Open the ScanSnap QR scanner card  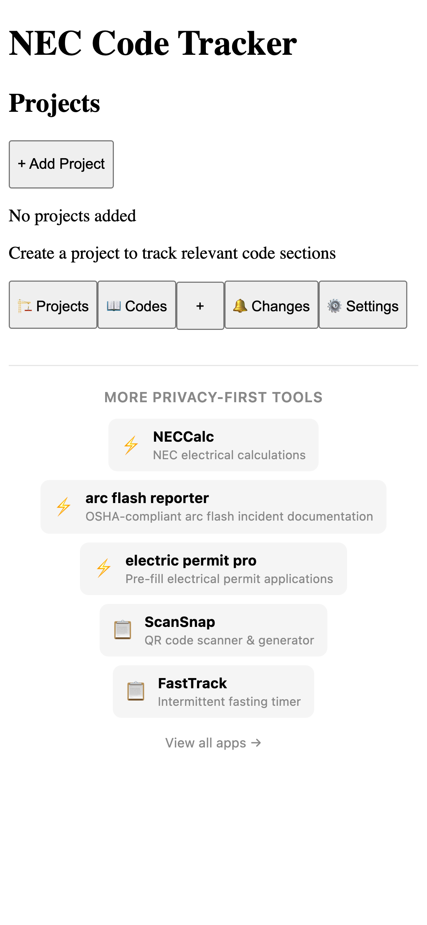point(213,630)
